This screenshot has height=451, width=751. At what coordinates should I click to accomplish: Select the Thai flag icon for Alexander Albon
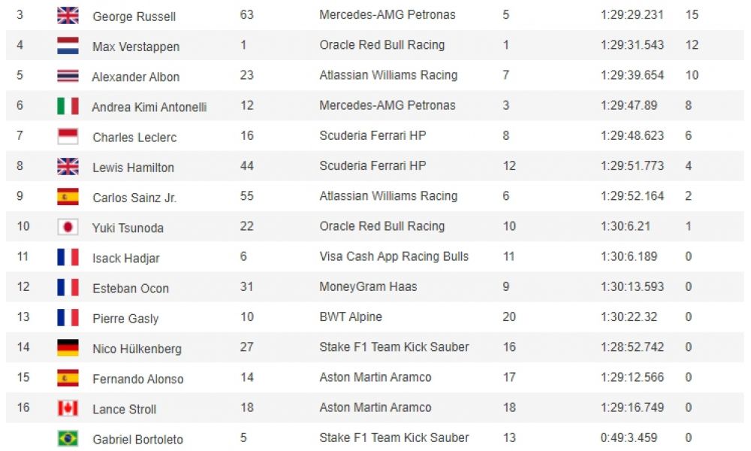(68, 76)
